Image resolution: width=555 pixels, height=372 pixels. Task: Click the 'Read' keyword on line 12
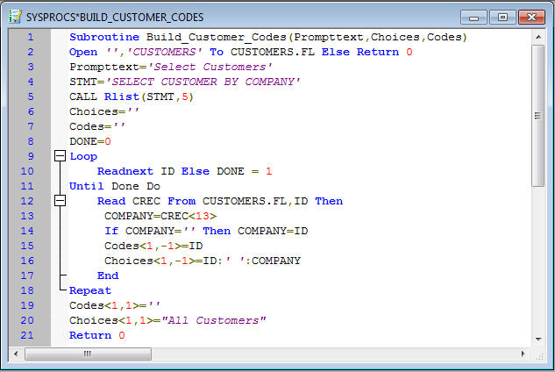pos(111,201)
